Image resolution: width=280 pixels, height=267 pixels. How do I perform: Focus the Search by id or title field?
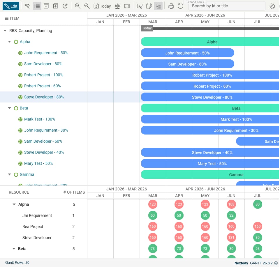[227, 6]
